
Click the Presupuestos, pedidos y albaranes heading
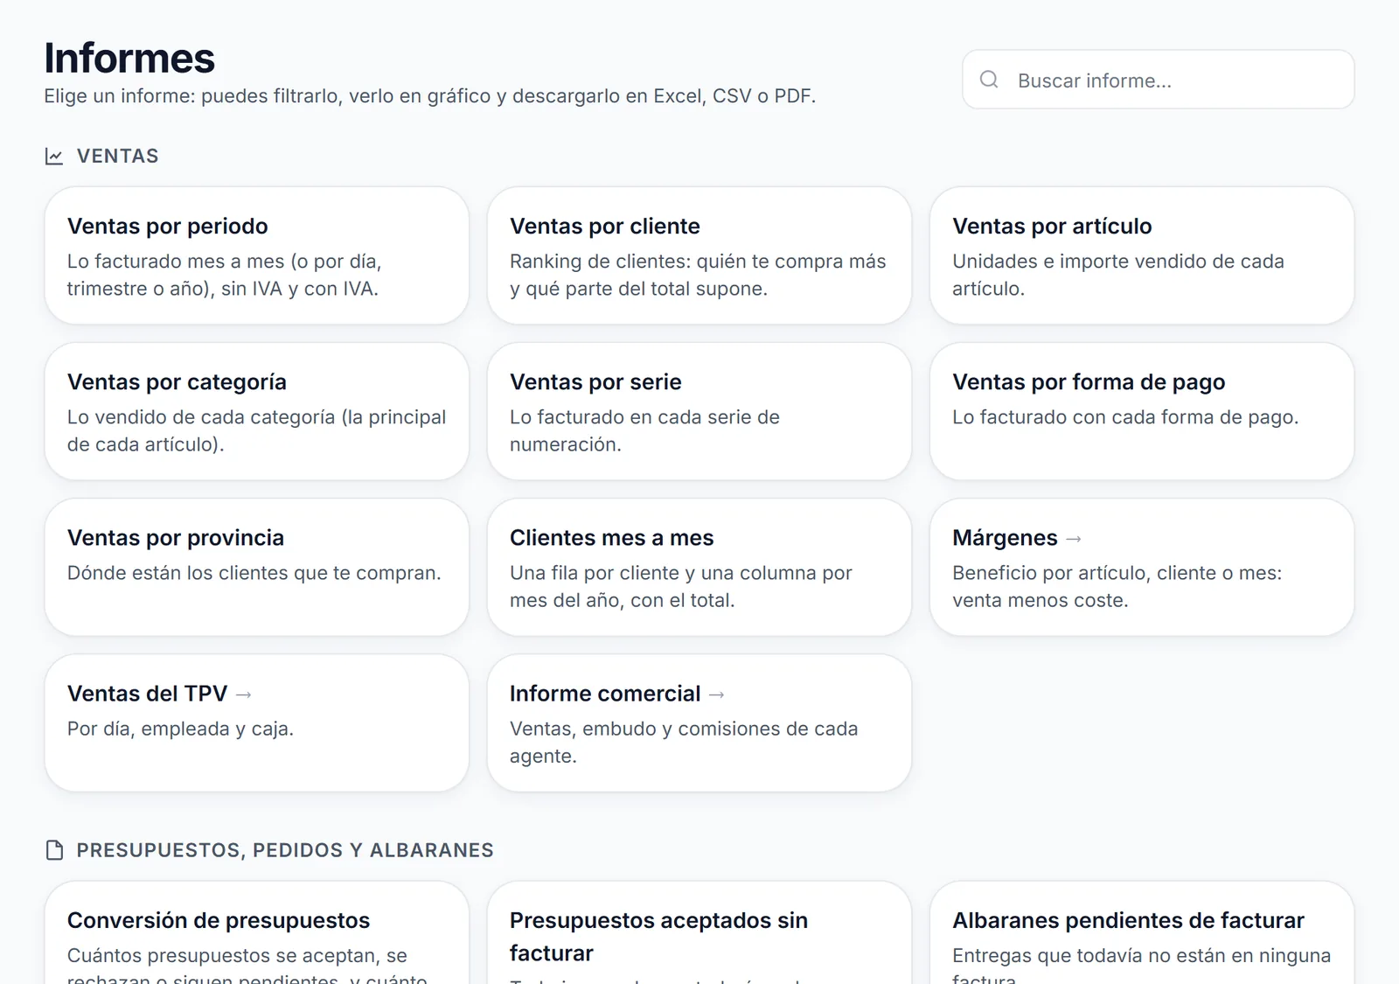285,850
